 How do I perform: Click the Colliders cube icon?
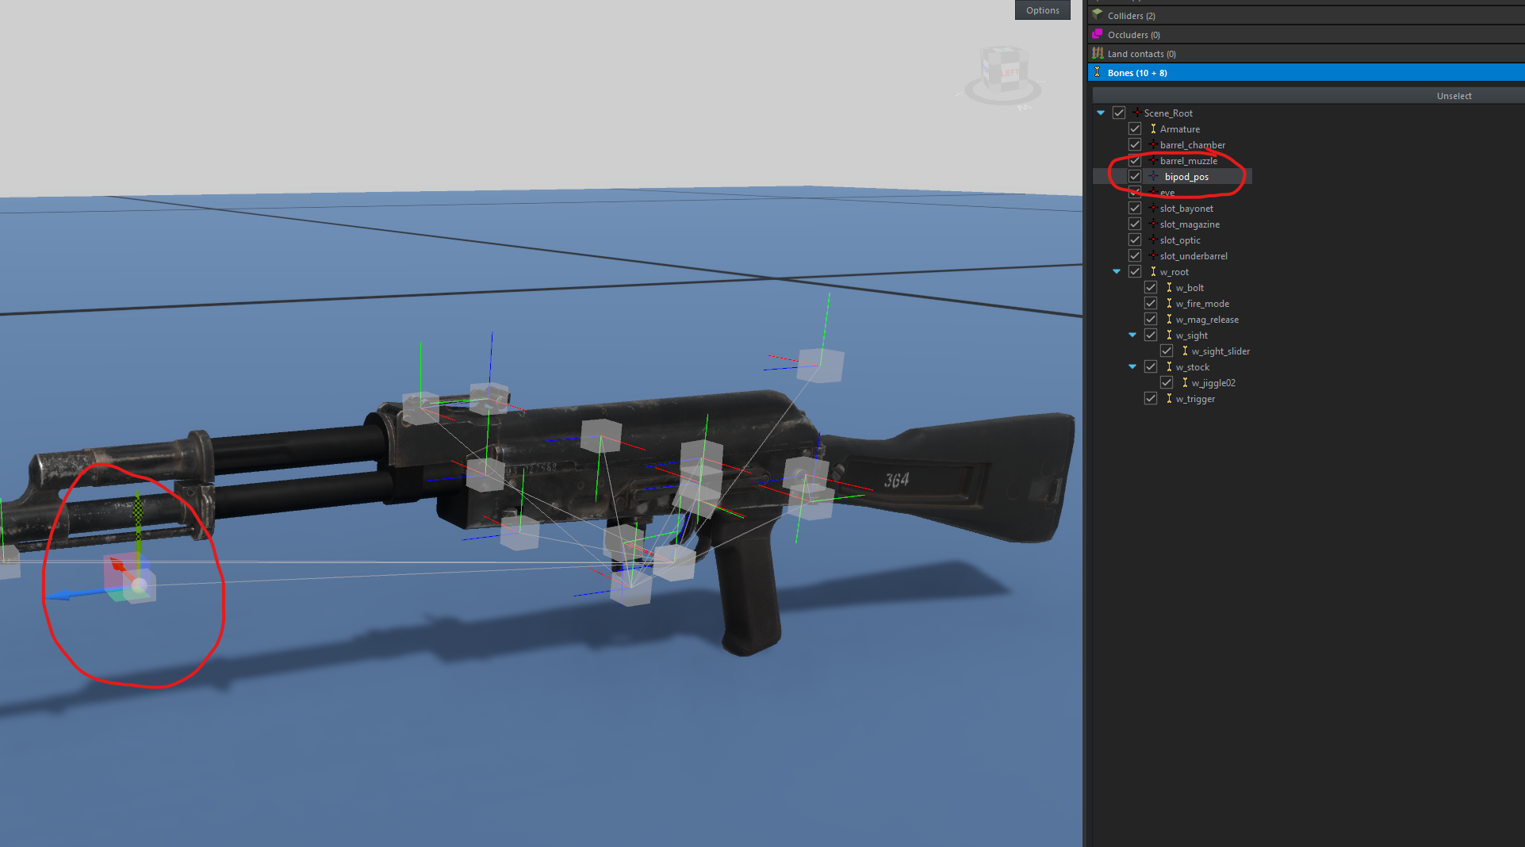coord(1098,15)
